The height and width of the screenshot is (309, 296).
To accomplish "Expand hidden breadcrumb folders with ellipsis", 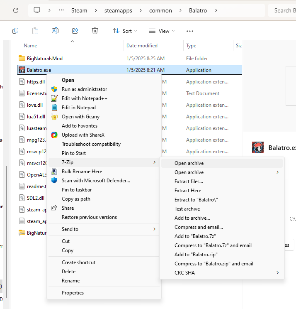I will tap(61, 10).
